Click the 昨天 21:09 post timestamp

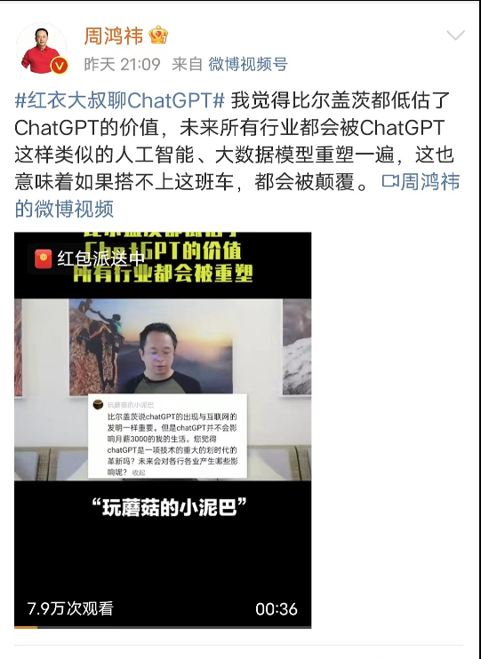[x=122, y=64]
